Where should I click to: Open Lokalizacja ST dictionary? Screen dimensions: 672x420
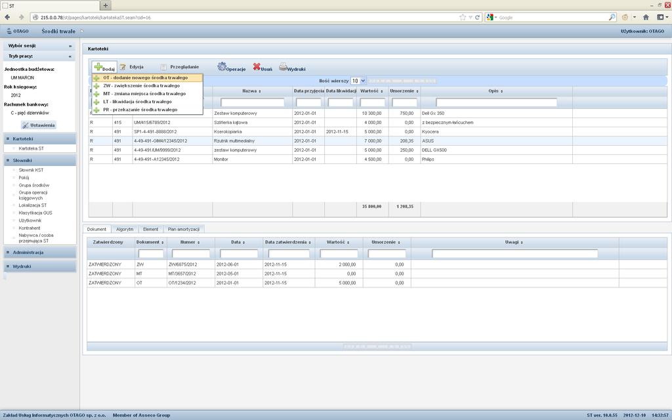tap(33, 205)
